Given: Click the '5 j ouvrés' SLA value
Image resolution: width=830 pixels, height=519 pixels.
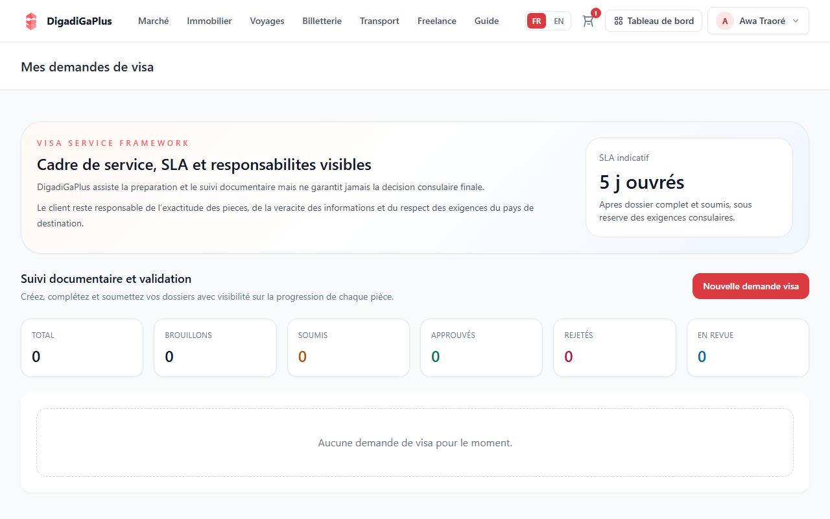Looking at the screenshot, I should click(x=642, y=182).
